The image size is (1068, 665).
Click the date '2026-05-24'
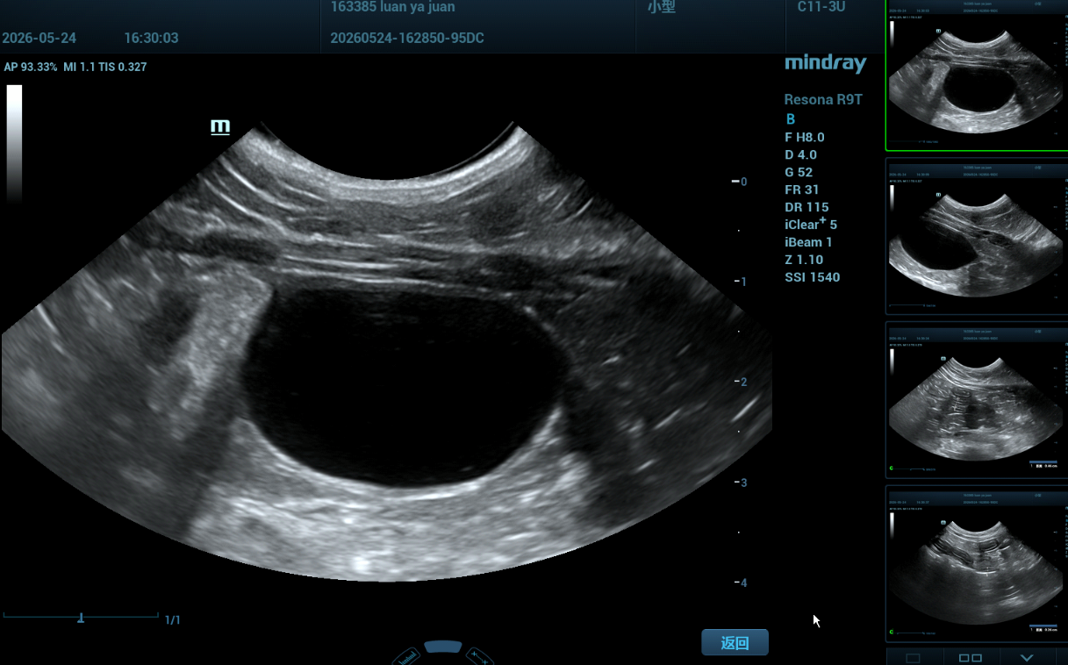click(39, 39)
